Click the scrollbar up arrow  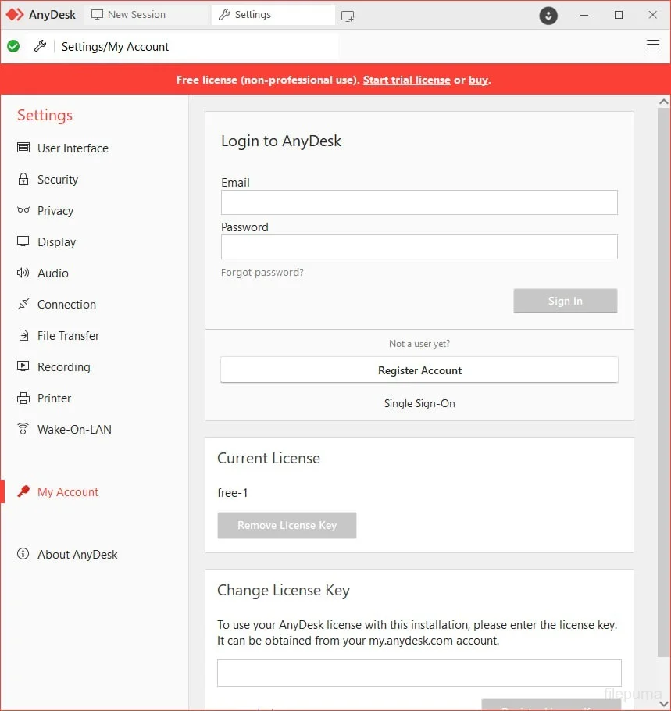pyautogui.click(x=664, y=102)
